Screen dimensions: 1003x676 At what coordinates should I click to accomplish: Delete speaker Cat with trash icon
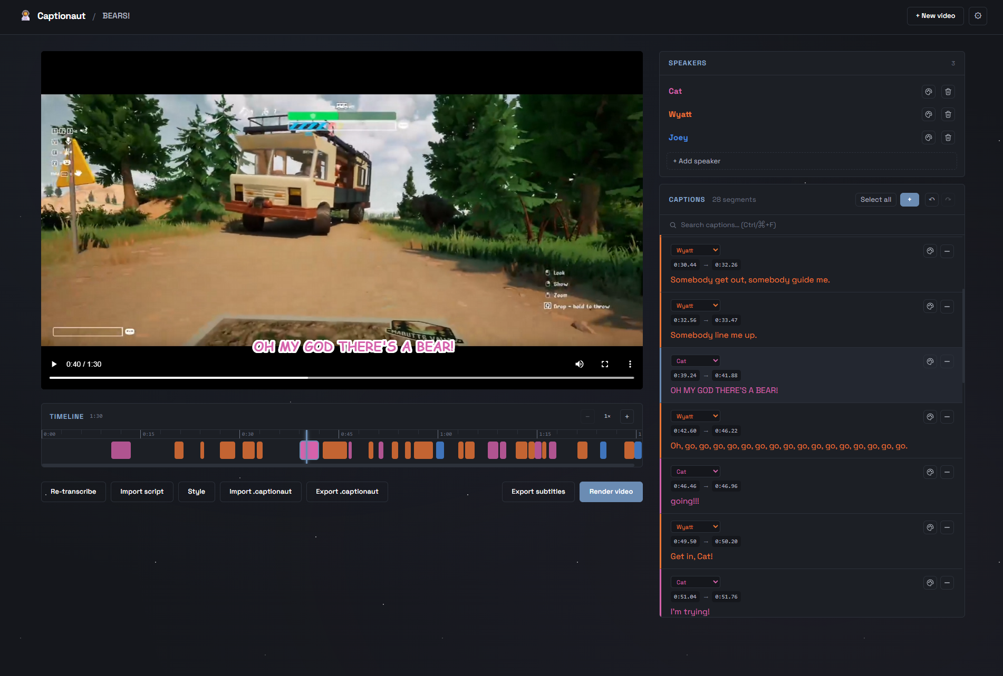[948, 92]
